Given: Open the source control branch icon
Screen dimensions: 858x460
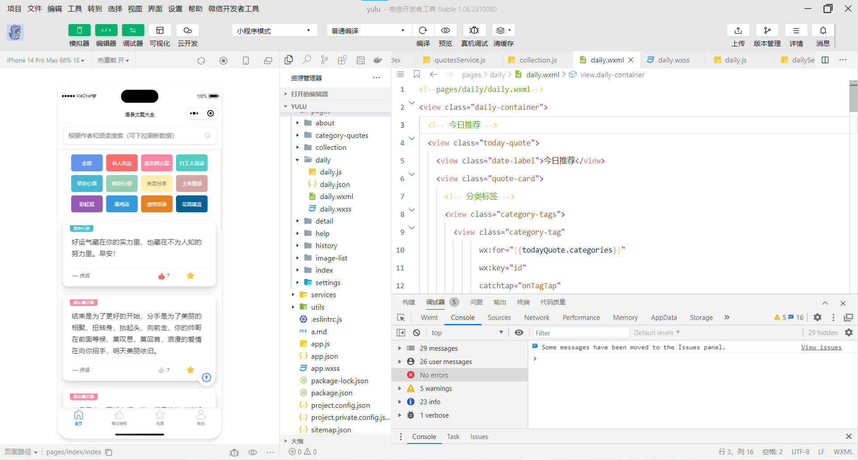Looking at the screenshot, I should tap(324, 60).
